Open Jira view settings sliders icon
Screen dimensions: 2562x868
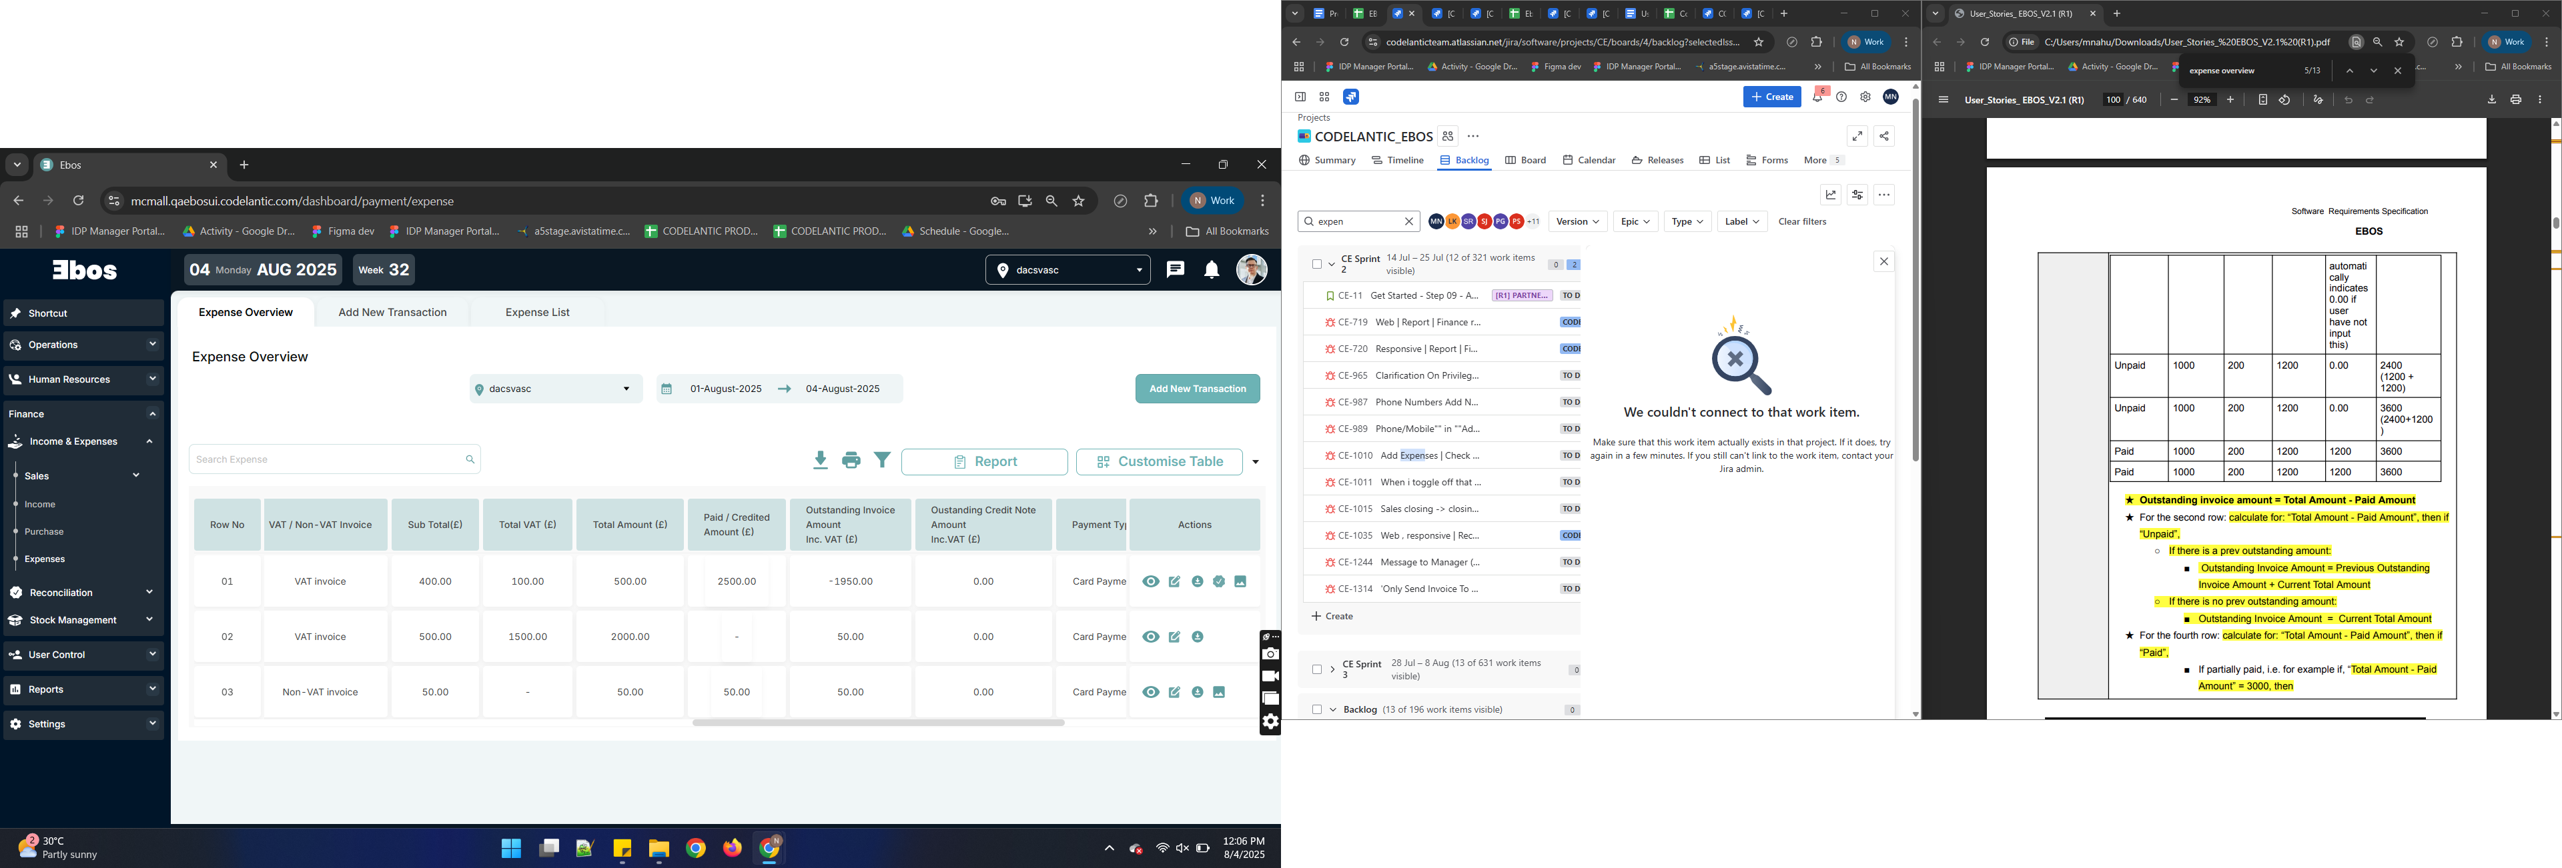click(1857, 195)
